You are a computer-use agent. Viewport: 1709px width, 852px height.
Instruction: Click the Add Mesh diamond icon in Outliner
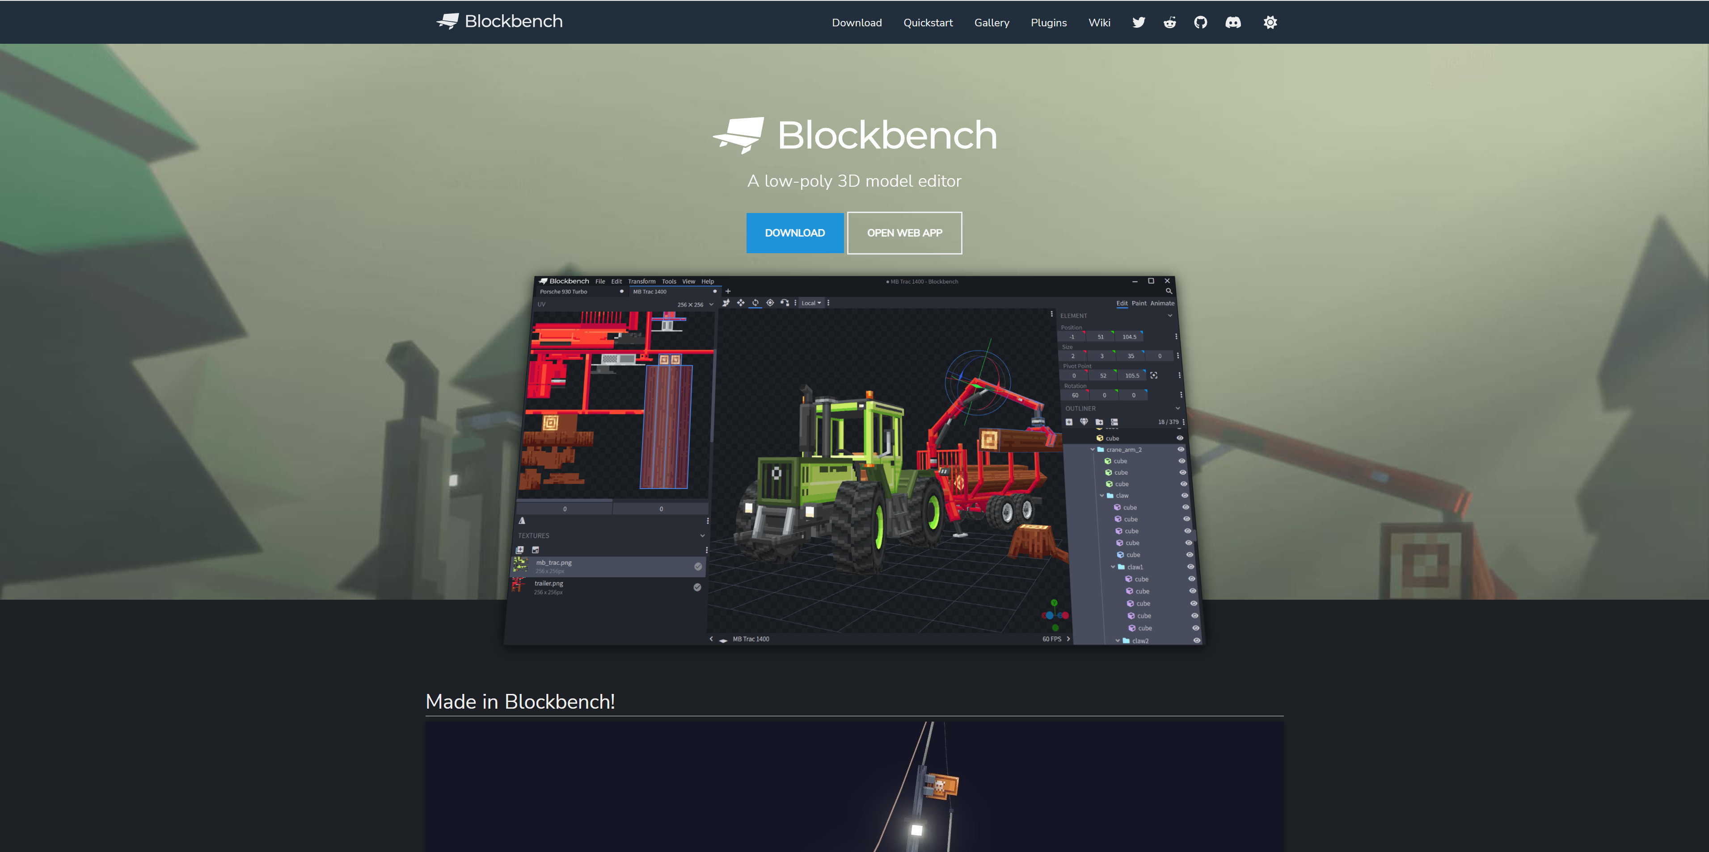tap(1084, 422)
